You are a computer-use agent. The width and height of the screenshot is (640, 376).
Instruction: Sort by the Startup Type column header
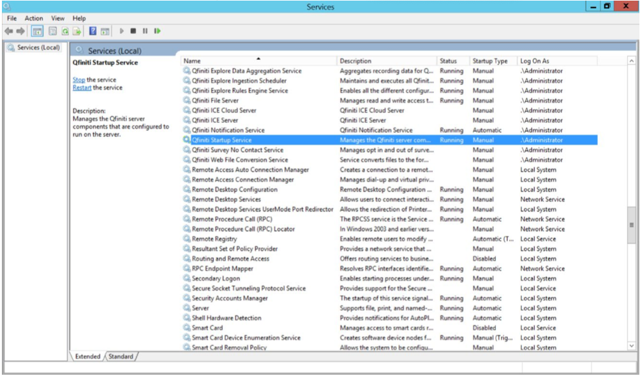[x=490, y=61]
